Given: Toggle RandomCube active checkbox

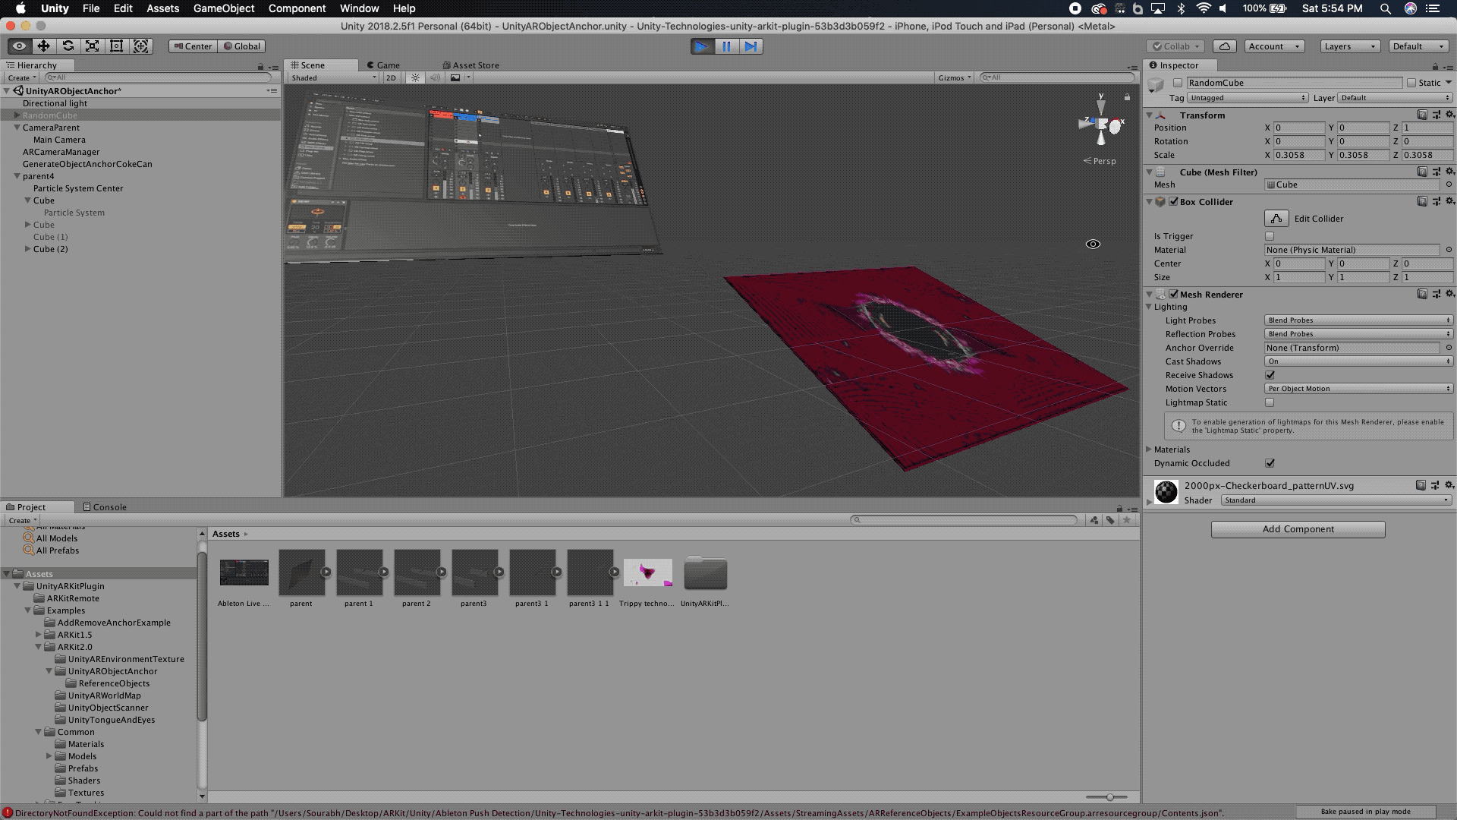Looking at the screenshot, I should [x=1178, y=83].
